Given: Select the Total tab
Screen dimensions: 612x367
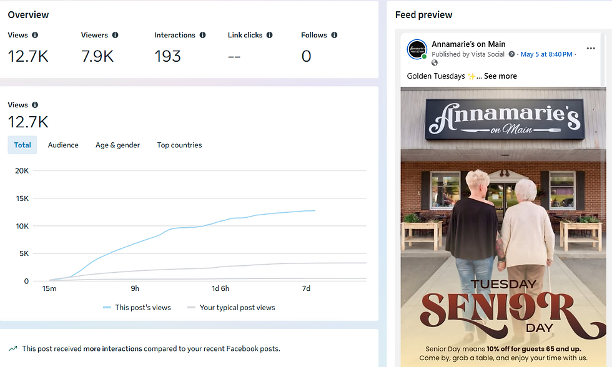Looking at the screenshot, I should tap(22, 145).
